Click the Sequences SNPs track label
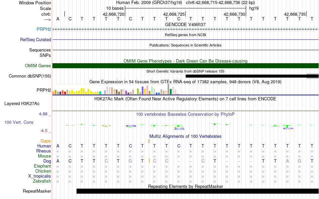This screenshot has width=319, height=199. pos(40,53)
